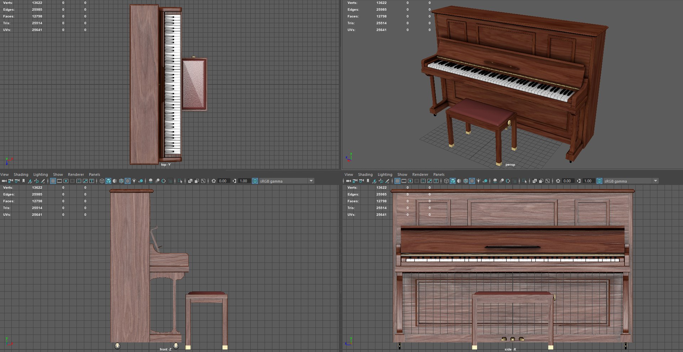Toggle Textured display in front panel toolbar
The image size is (683, 352).
tap(128, 181)
